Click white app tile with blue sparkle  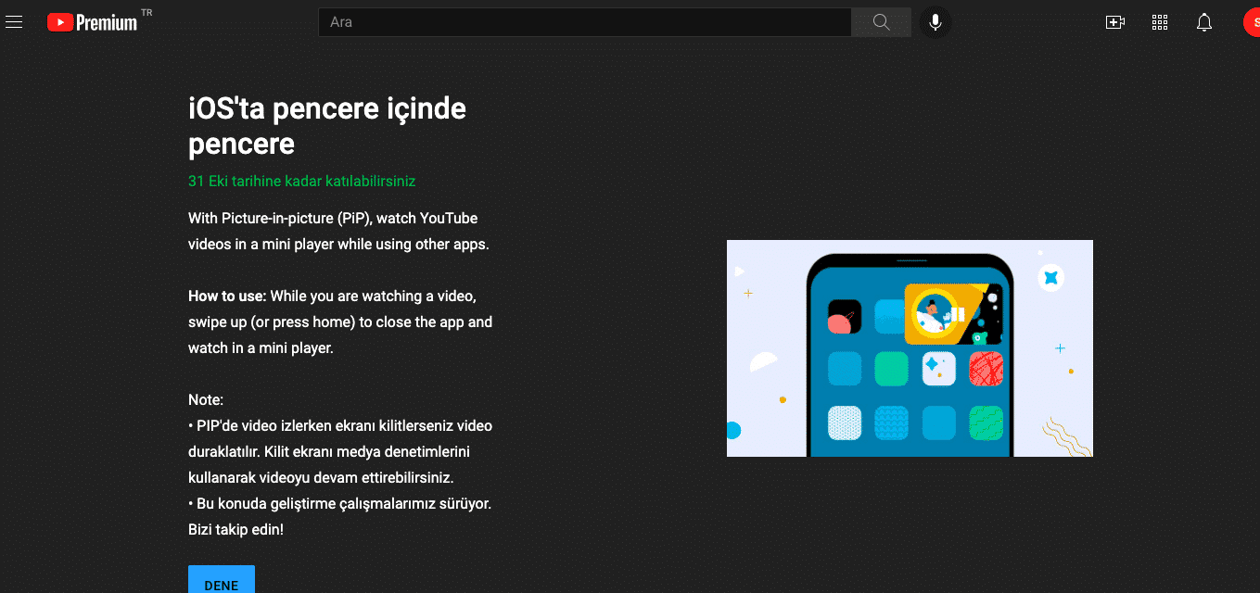click(939, 369)
